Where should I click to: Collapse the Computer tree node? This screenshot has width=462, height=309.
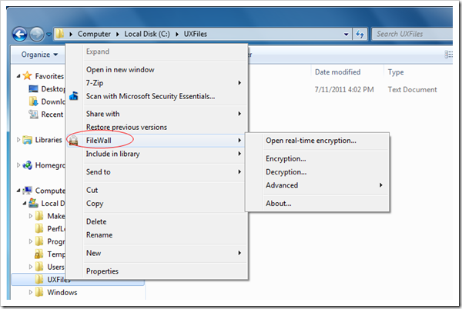pos(18,191)
